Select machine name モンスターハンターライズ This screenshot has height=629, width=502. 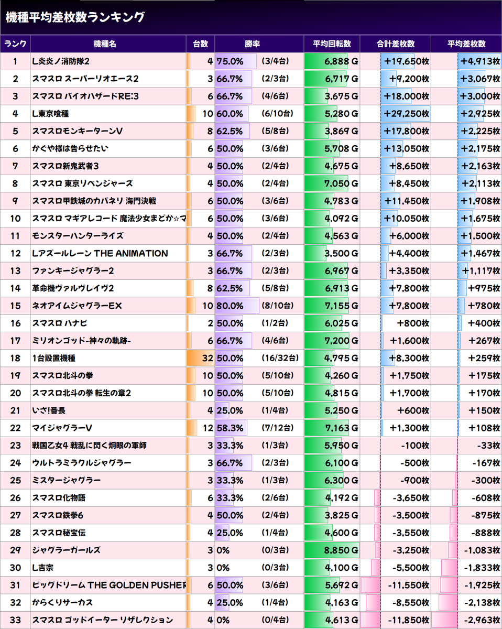[78, 236]
